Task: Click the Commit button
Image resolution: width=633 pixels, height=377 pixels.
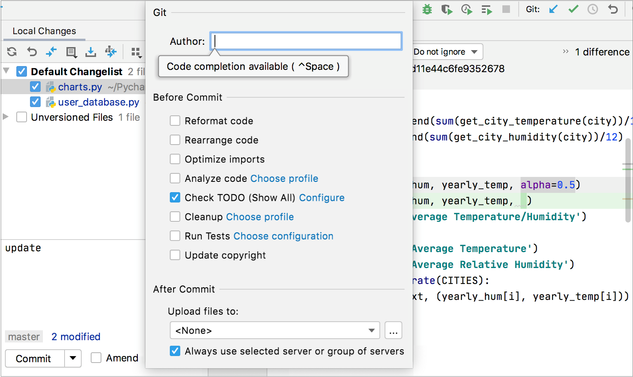Action: [x=33, y=358]
